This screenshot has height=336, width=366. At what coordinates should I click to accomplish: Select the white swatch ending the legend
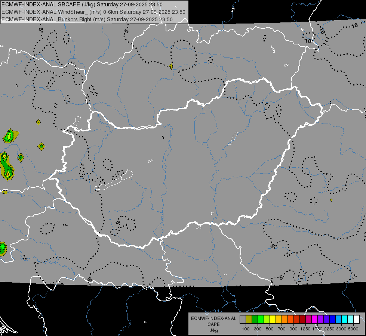point(356,319)
